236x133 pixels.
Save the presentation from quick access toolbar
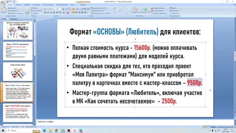point(7,1)
